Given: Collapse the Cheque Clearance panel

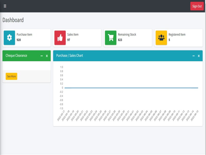Looking at the screenshot, I should (42, 56).
